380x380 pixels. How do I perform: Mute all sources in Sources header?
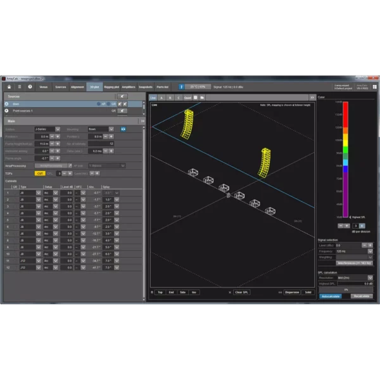(x=122, y=96)
